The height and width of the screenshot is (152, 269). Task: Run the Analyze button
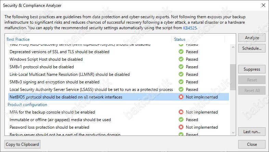pos(252,38)
